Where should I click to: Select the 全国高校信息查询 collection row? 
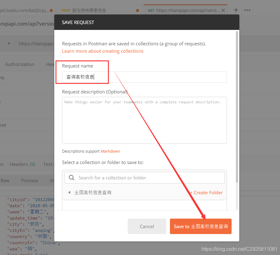pyautogui.click(x=144, y=192)
